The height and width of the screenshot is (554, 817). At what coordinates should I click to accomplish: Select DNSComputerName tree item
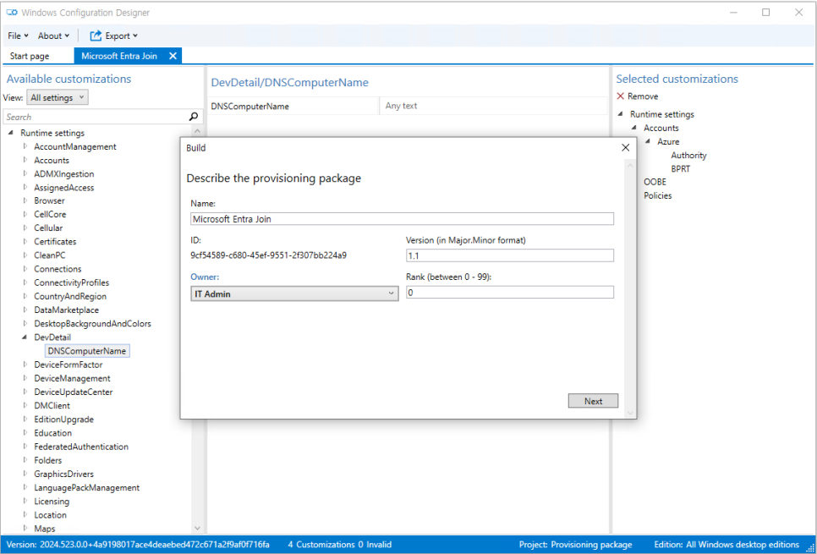point(87,351)
